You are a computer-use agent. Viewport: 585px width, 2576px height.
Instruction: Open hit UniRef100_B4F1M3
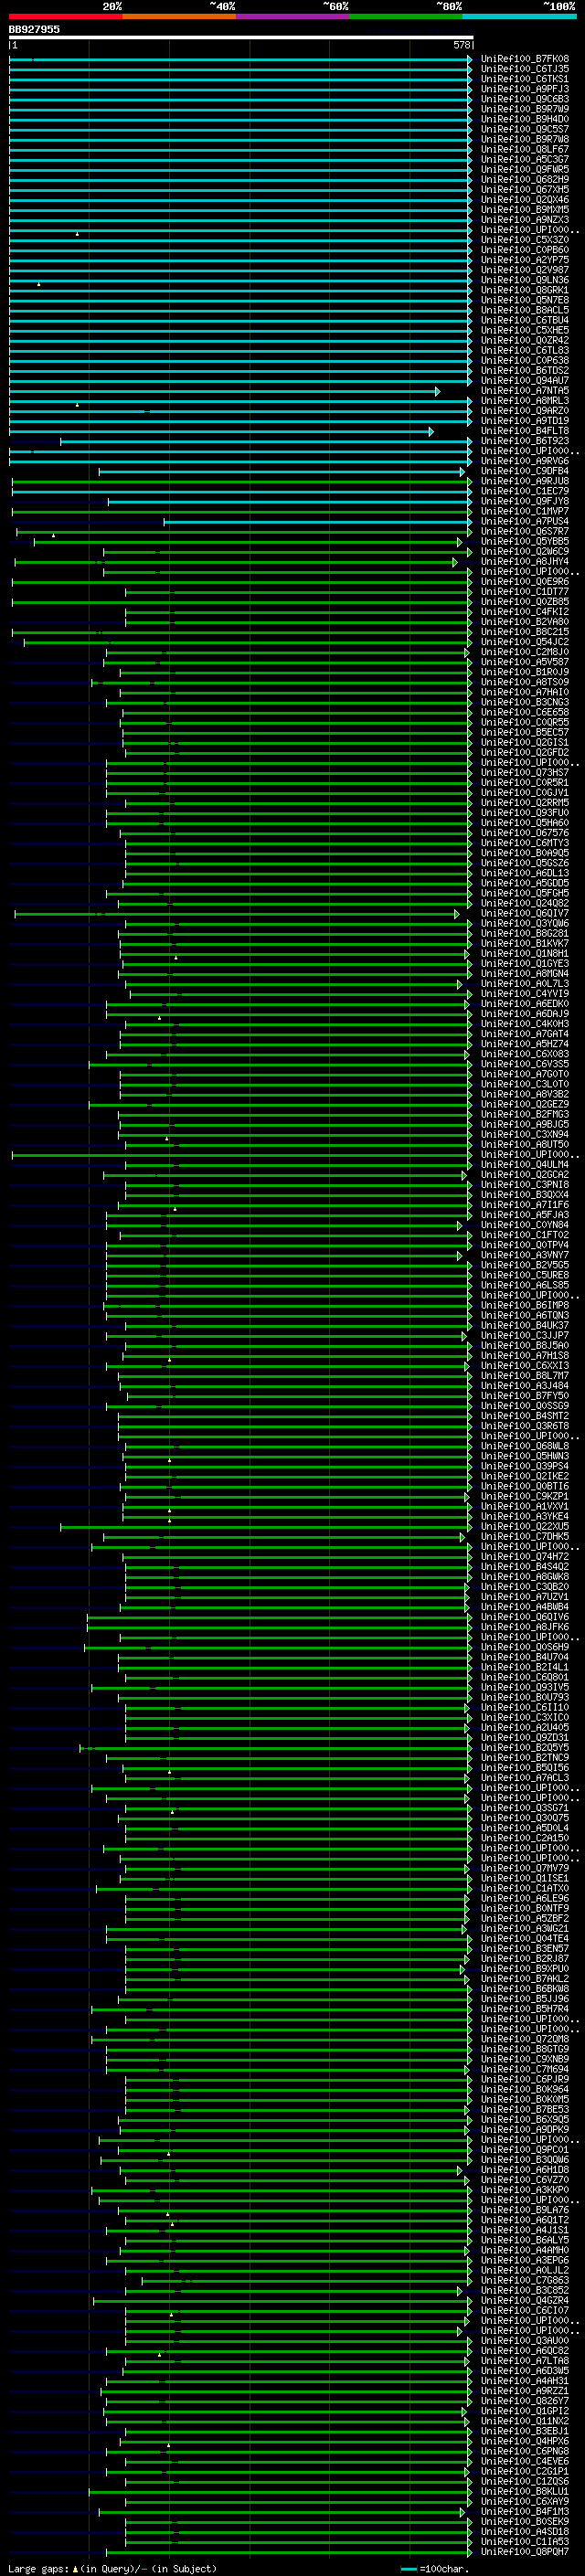[524, 2511]
